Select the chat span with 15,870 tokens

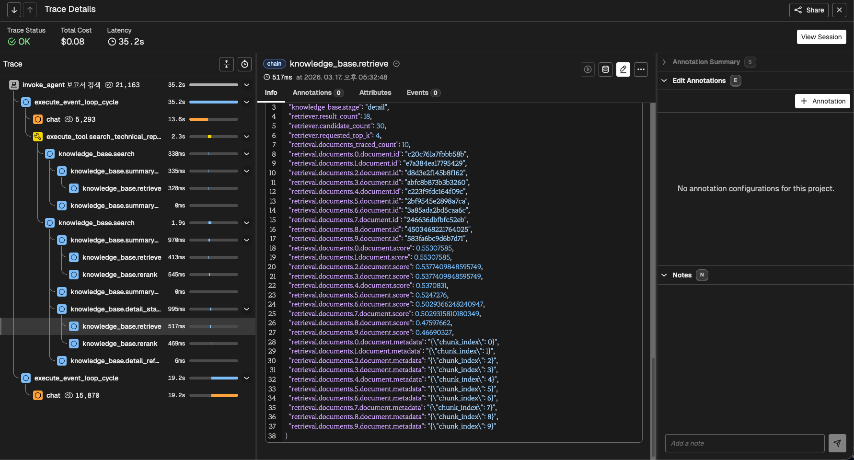[127, 395]
